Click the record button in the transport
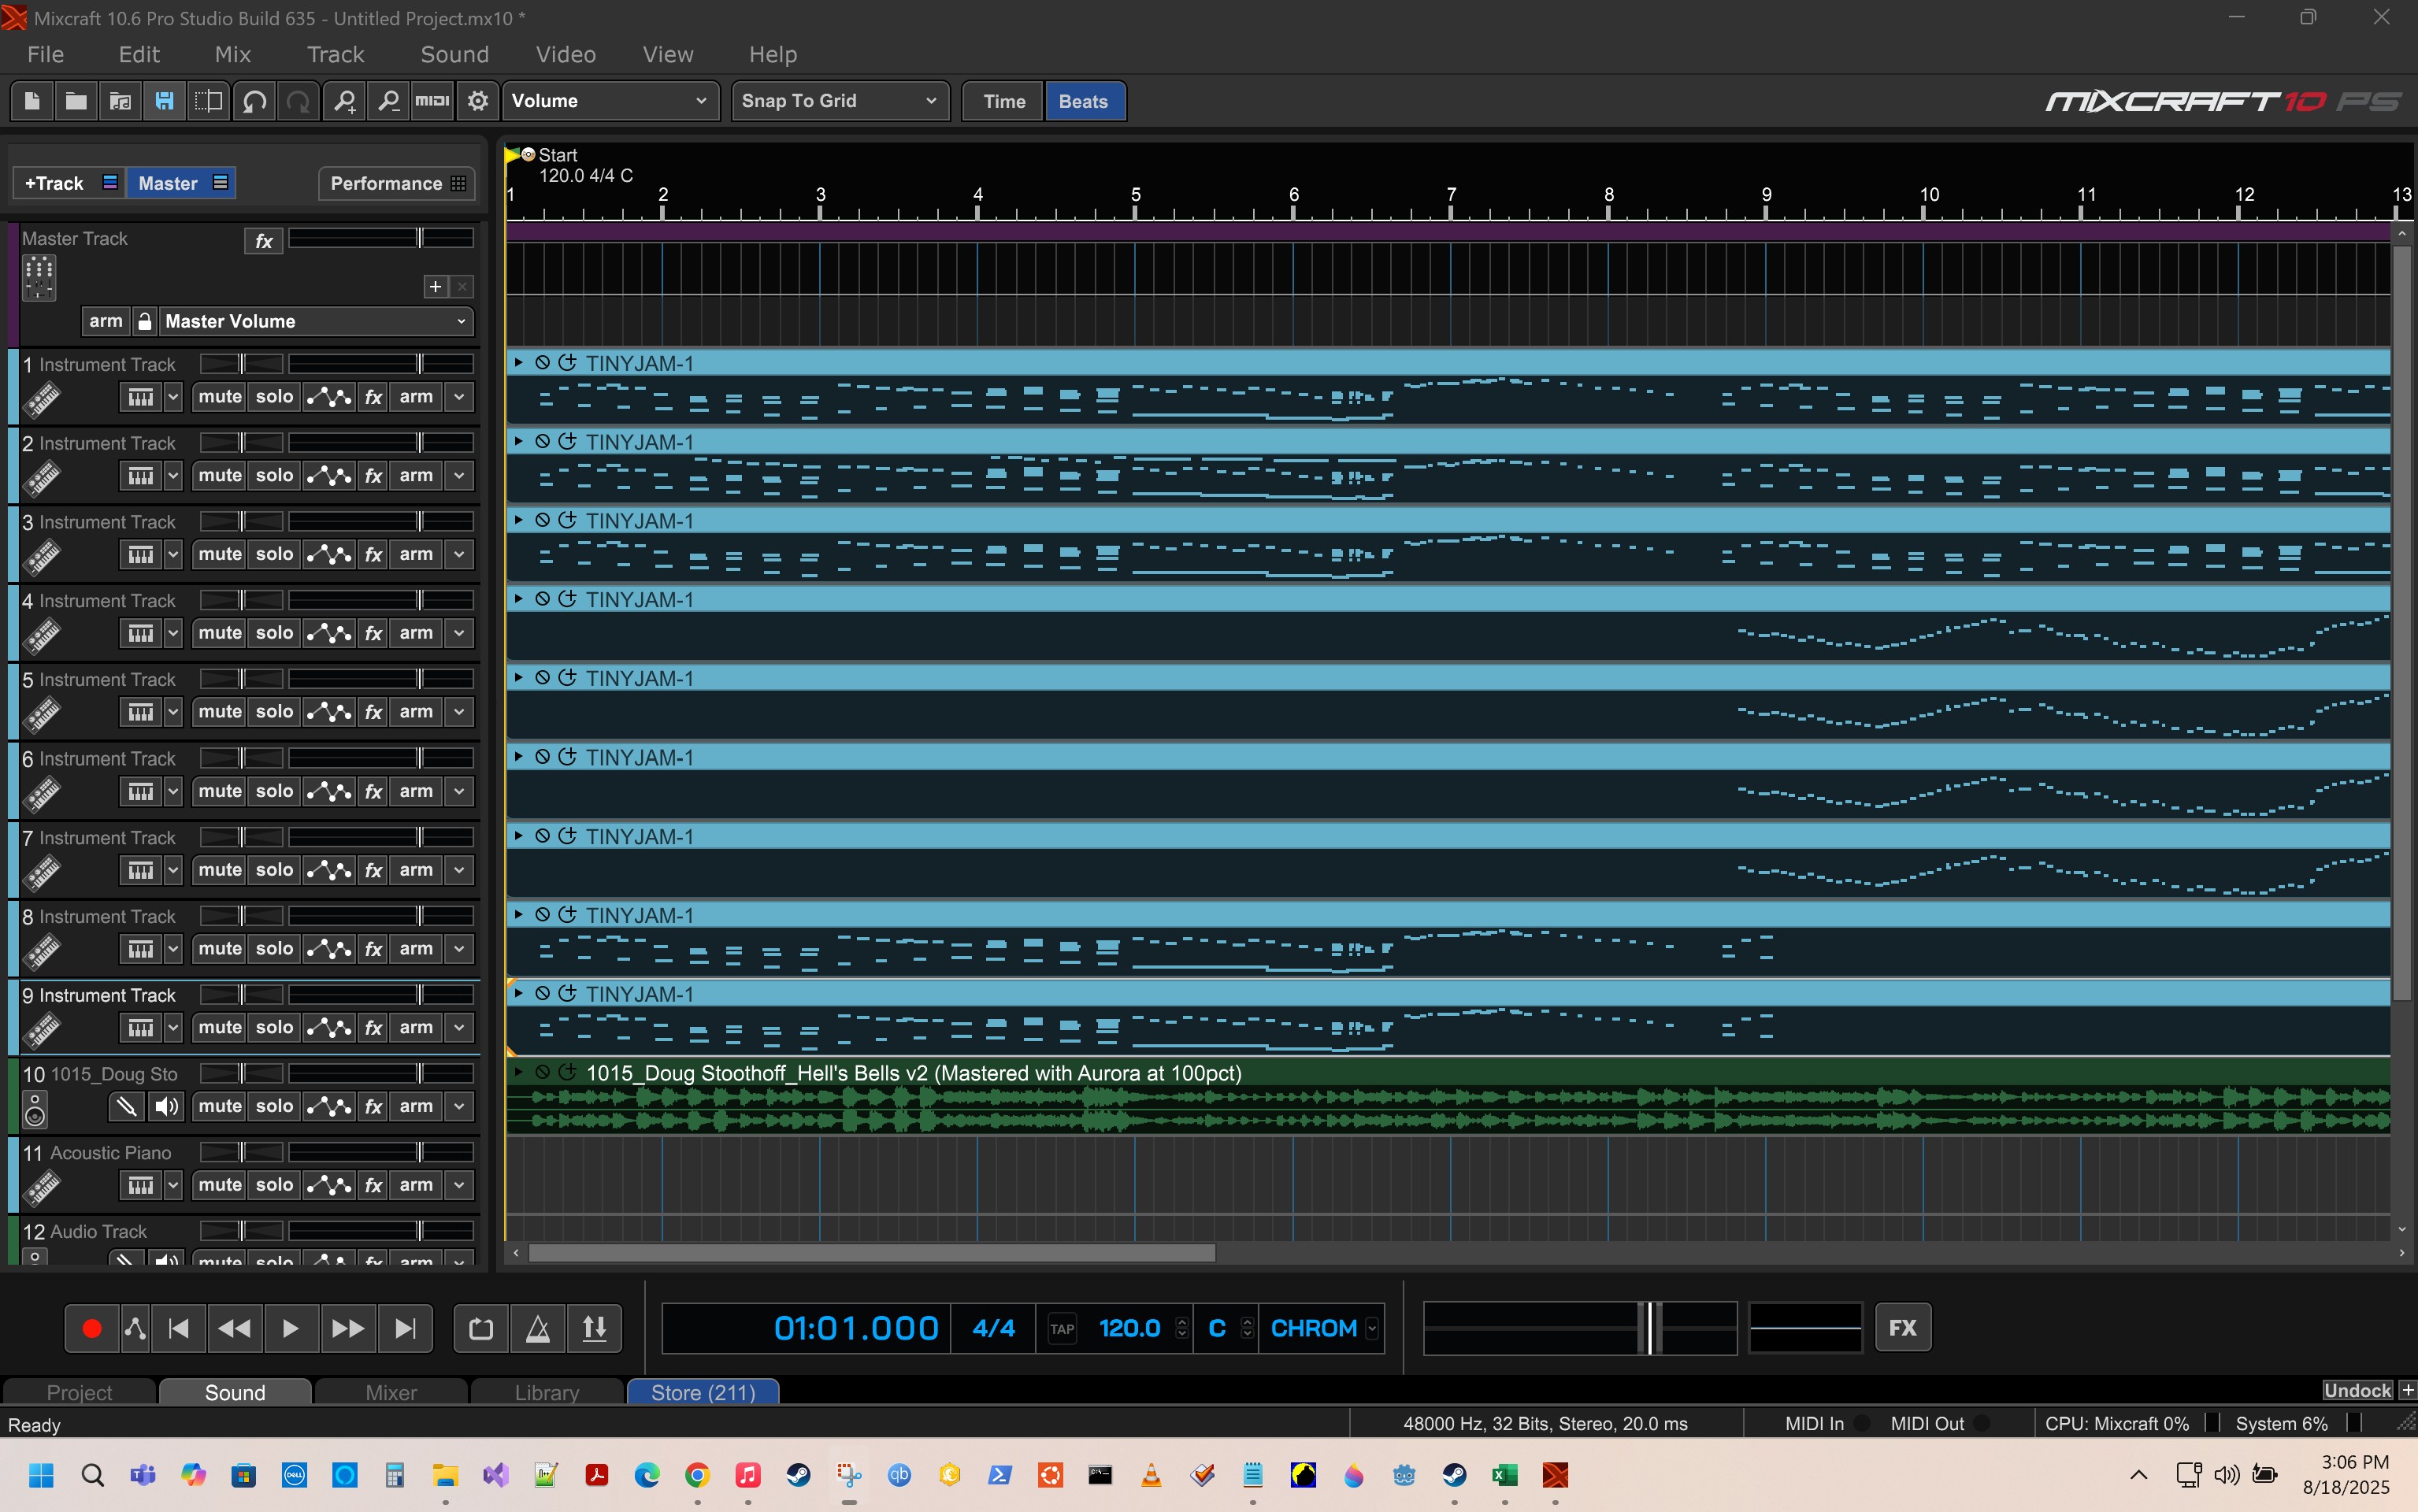Screen dimensions: 2418x1512 point(91,1328)
